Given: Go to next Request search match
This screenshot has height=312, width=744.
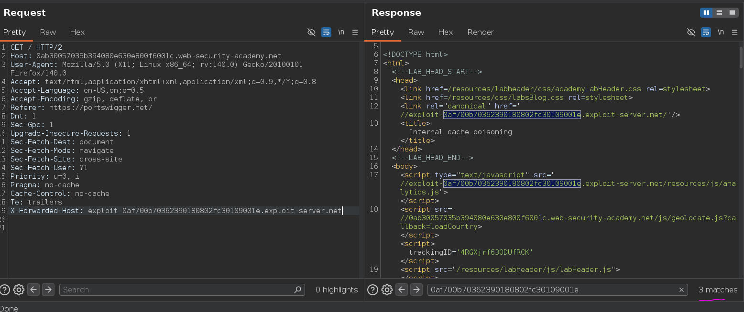Looking at the screenshot, I should 48,290.
